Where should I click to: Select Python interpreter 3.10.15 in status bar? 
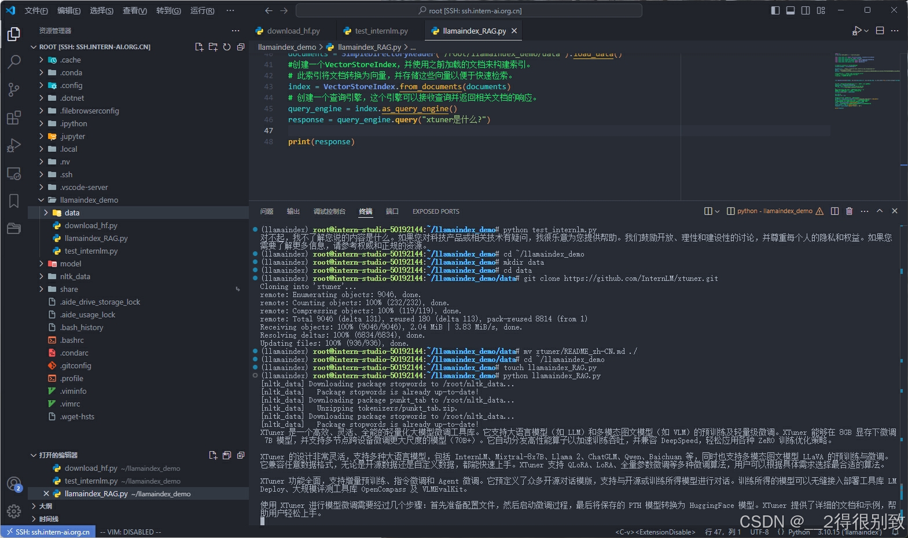pos(850,532)
